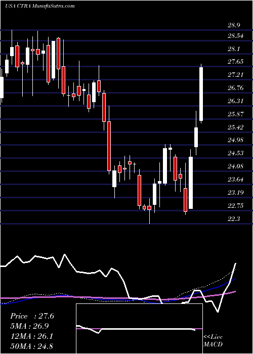Select the 28.9 price axis label

tap(234, 25)
